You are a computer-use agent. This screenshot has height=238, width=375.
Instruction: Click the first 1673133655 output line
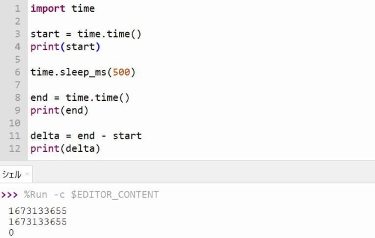[x=37, y=211]
